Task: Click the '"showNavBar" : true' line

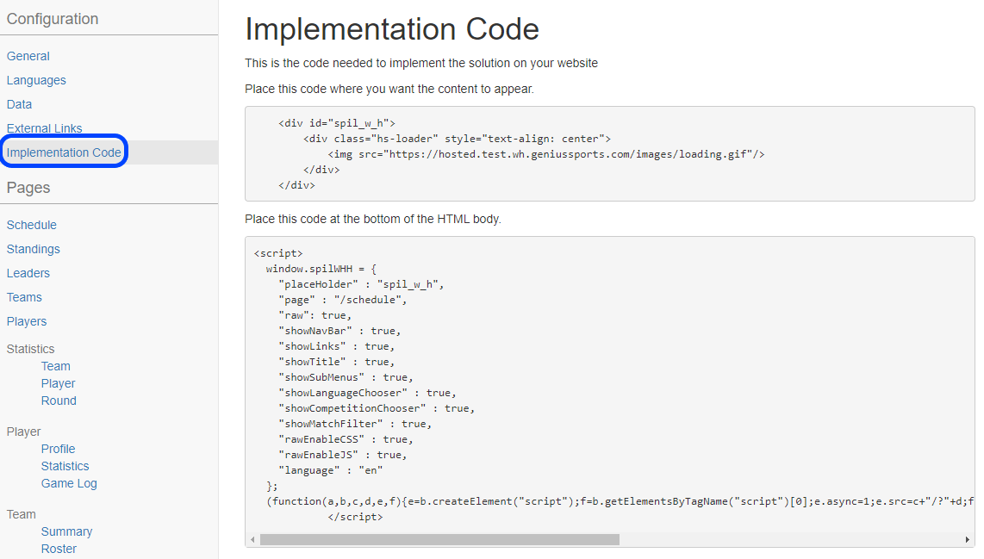Action: click(339, 331)
